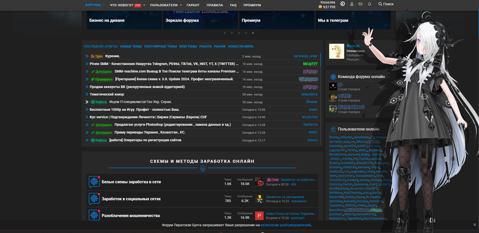Click forum icon beside Заработок в социальных сетях

tap(94, 199)
